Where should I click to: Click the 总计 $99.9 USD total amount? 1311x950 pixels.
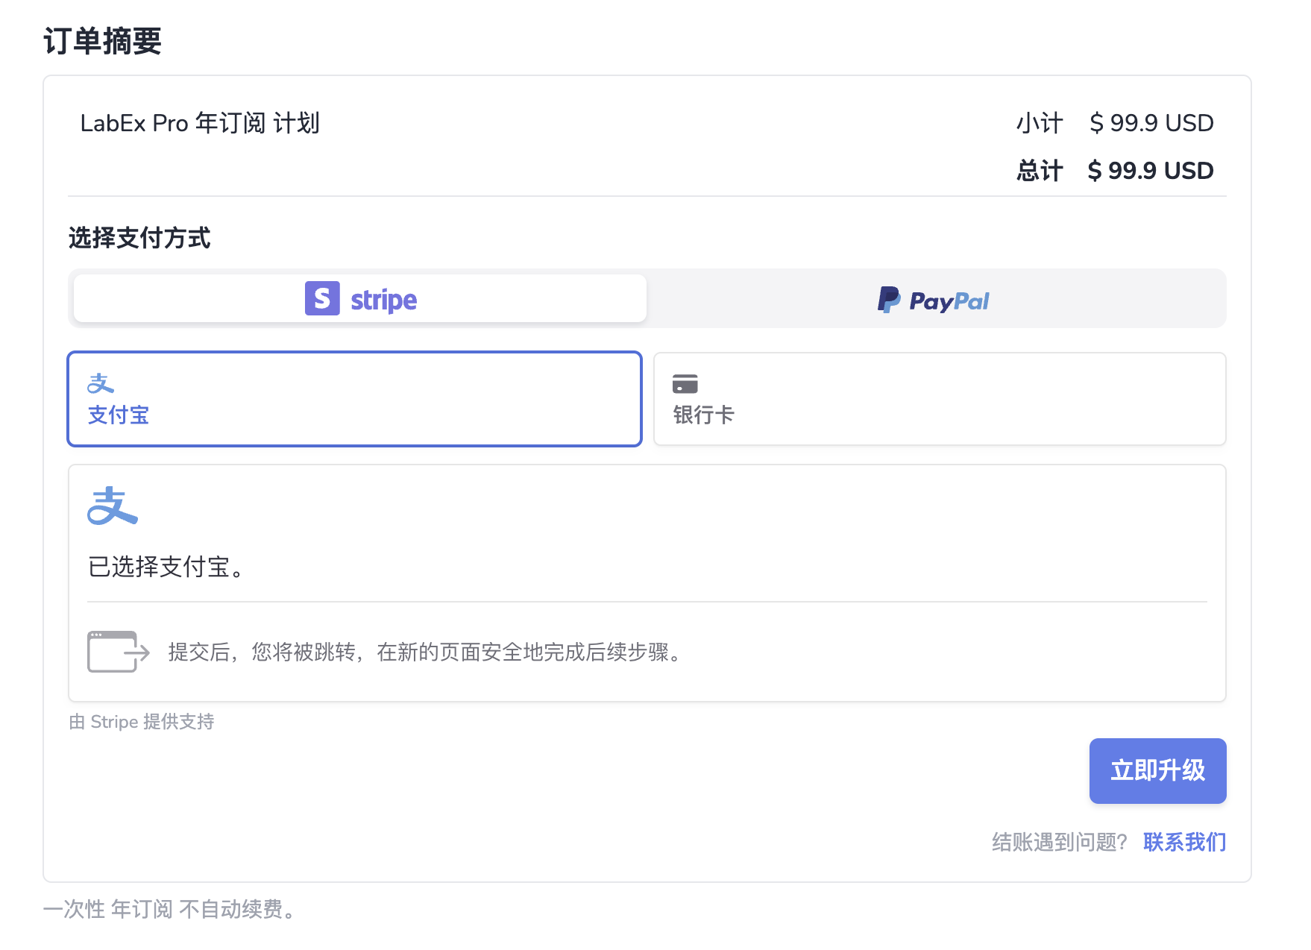click(x=1148, y=170)
